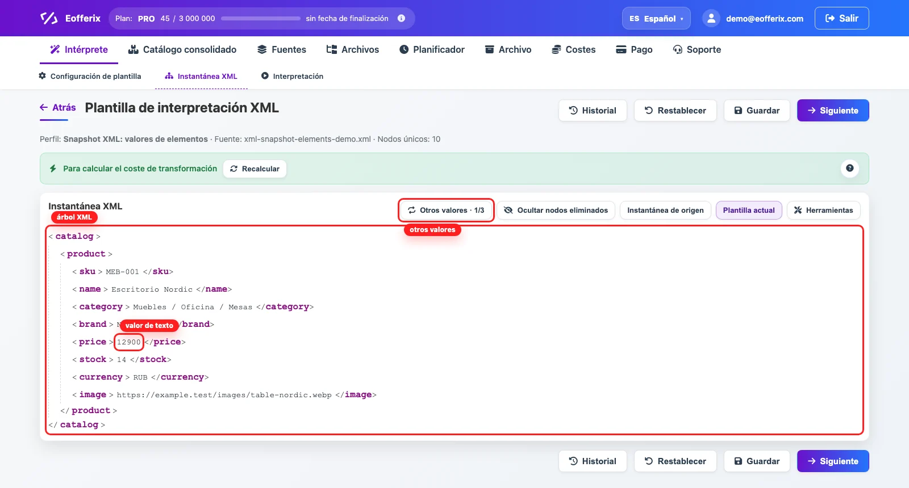The width and height of the screenshot is (909, 488).
Task: Select the category opening tag
Action: point(101,306)
